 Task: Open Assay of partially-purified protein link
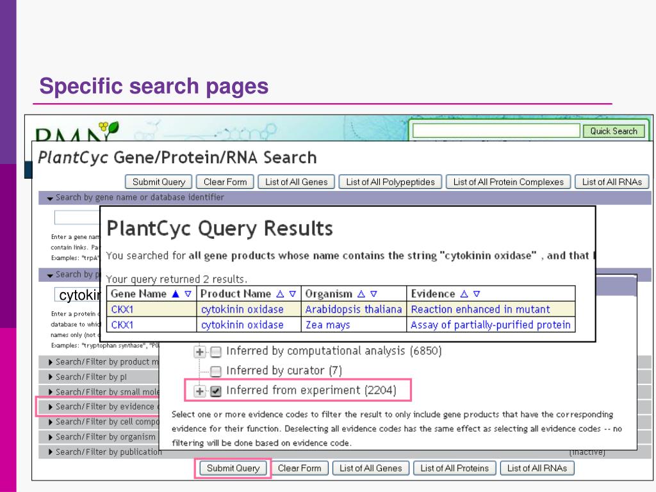point(490,325)
